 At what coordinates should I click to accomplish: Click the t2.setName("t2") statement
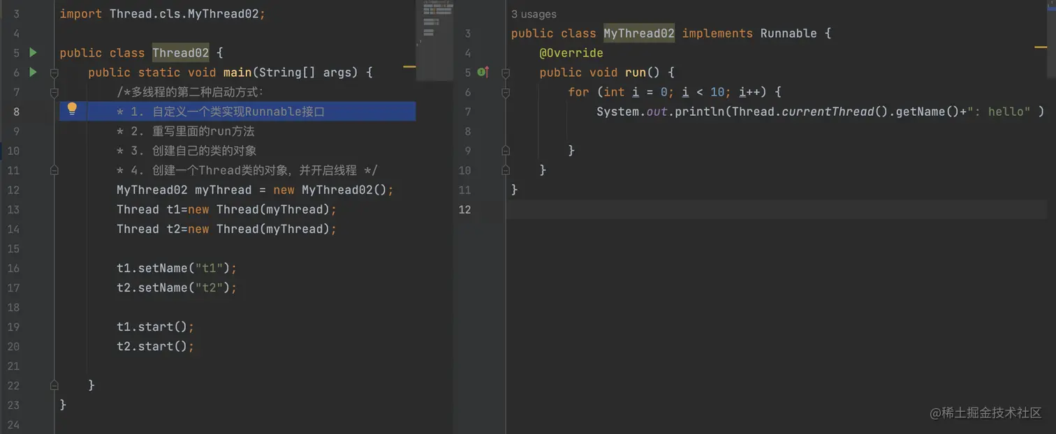click(x=177, y=287)
